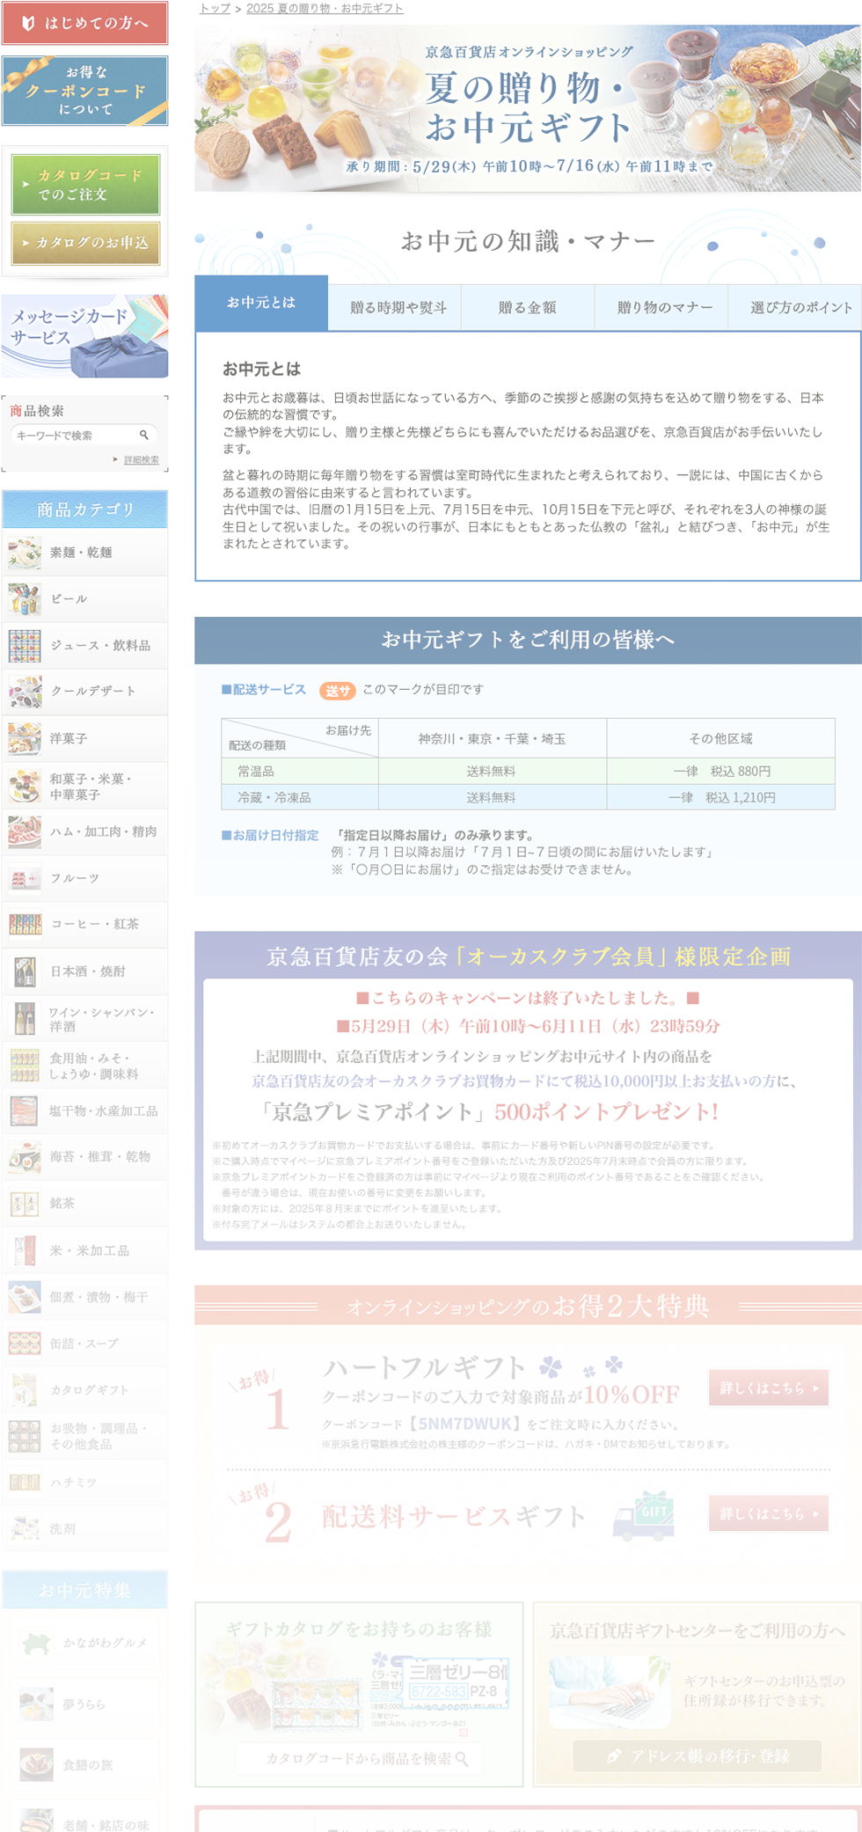Switch to the 贈る時期や熨斗 tab
Screen dimensions: 862x1832
[398, 308]
